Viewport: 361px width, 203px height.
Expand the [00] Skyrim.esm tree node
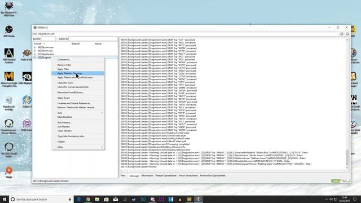(x=35, y=47)
